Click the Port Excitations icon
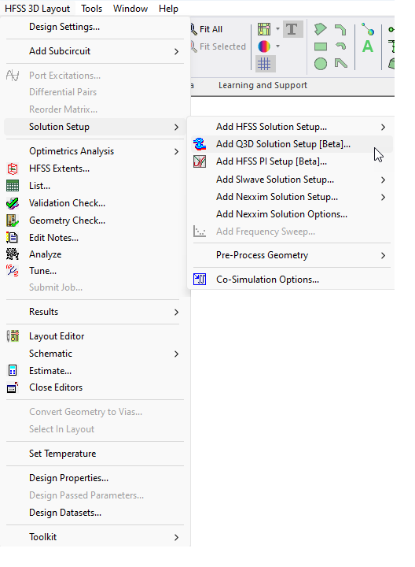Image resolution: width=415 pixels, height=567 pixels. tap(13, 76)
